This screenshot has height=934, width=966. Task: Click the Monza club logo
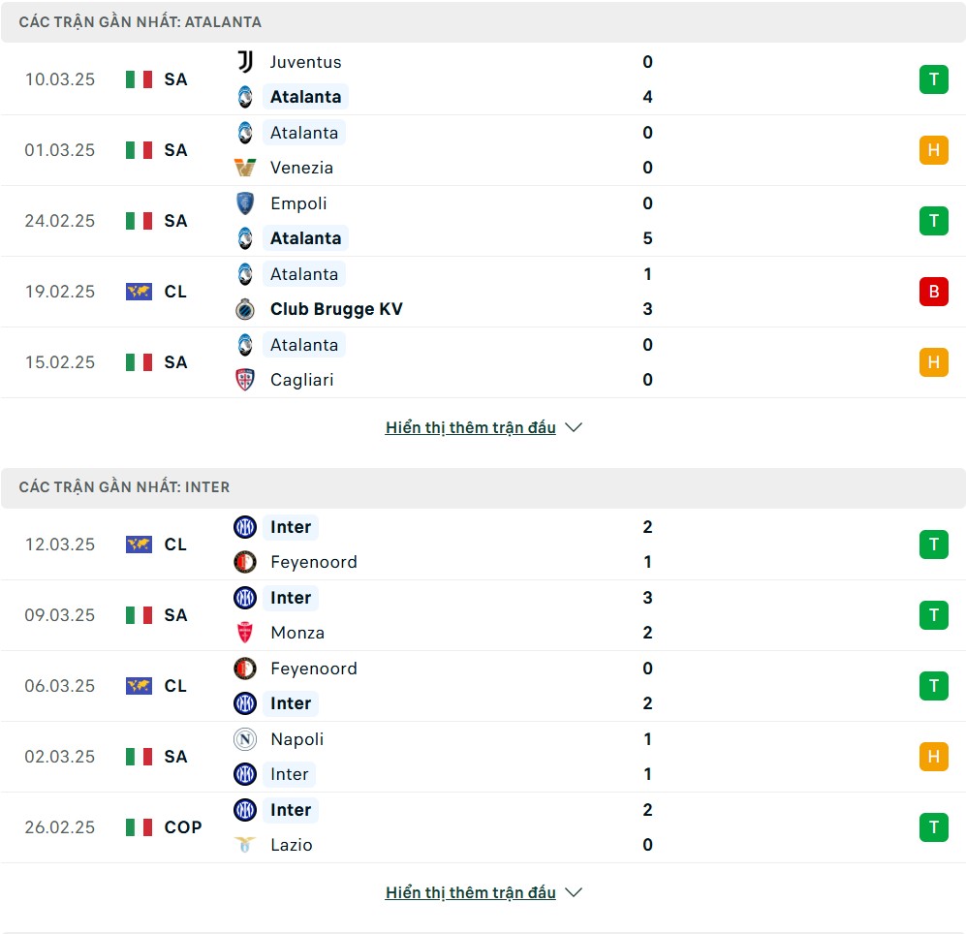coord(245,633)
